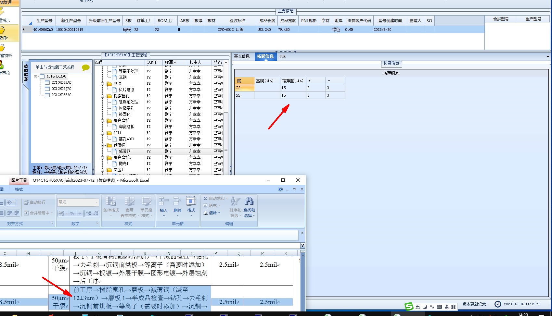Select the 抛光1 process step
Image resolution: width=552 pixels, height=316 pixels.
pyautogui.click(x=123, y=164)
